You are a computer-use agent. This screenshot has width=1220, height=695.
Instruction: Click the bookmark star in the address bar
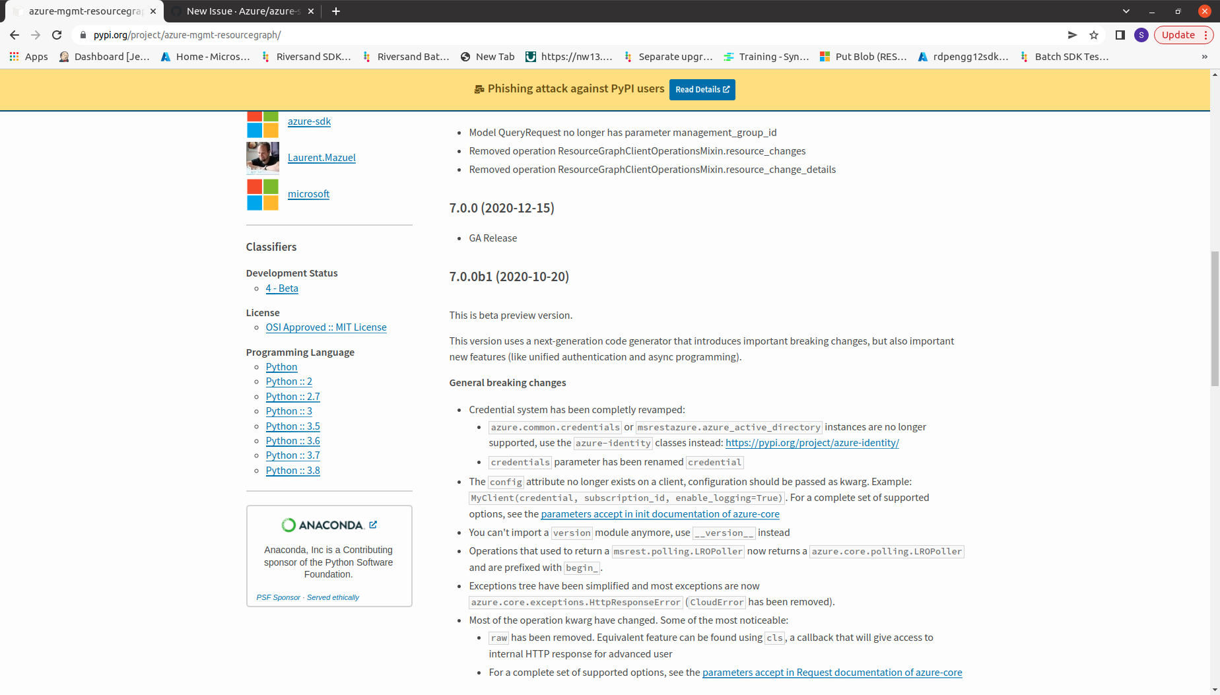coord(1094,35)
